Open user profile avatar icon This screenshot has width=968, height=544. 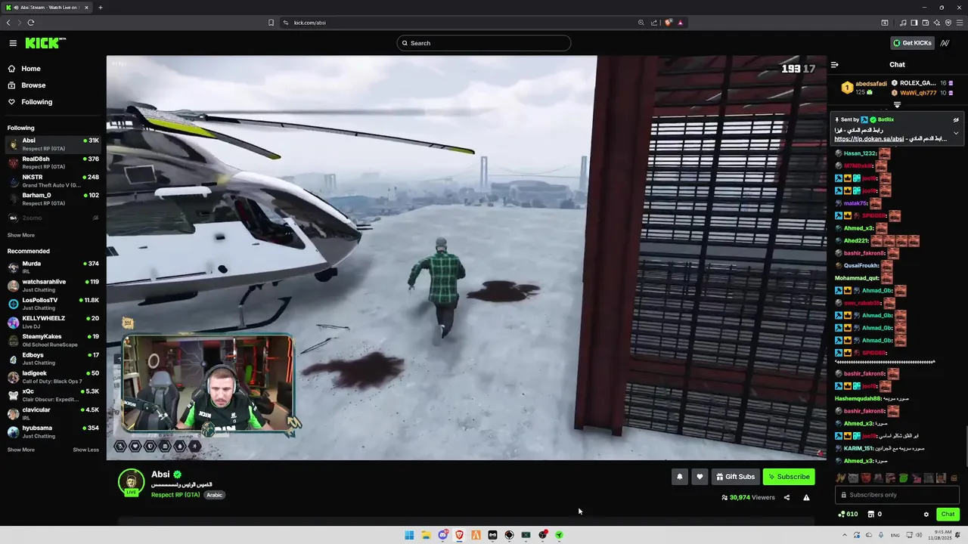945,43
